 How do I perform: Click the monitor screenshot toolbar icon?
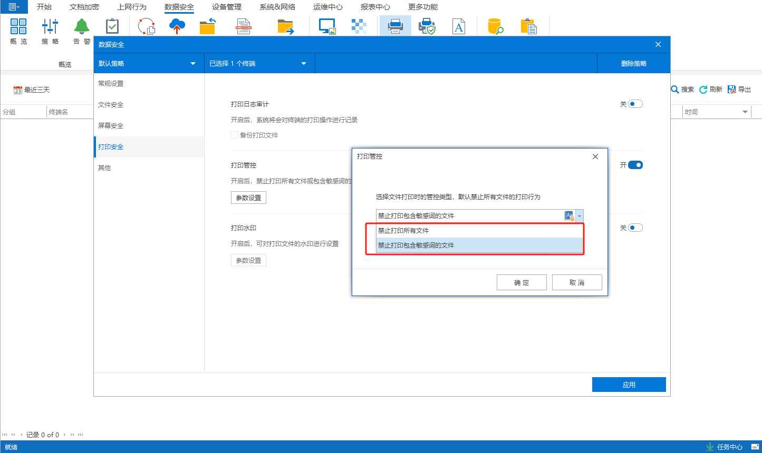[327, 26]
